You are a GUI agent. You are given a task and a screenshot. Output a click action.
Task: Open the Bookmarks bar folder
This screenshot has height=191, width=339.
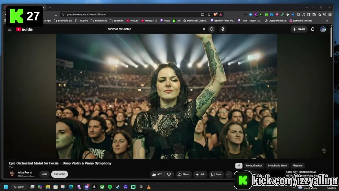pyautogui.click(x=63, y=21)
